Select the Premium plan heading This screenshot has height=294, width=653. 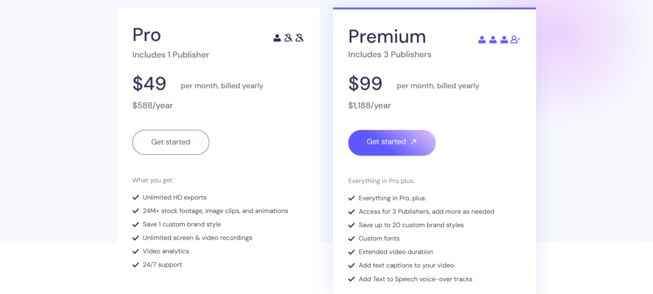[387, 36]
